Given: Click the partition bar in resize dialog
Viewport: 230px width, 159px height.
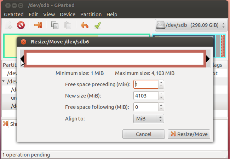Looking at the screenshot, I should (x=115, y=59).
